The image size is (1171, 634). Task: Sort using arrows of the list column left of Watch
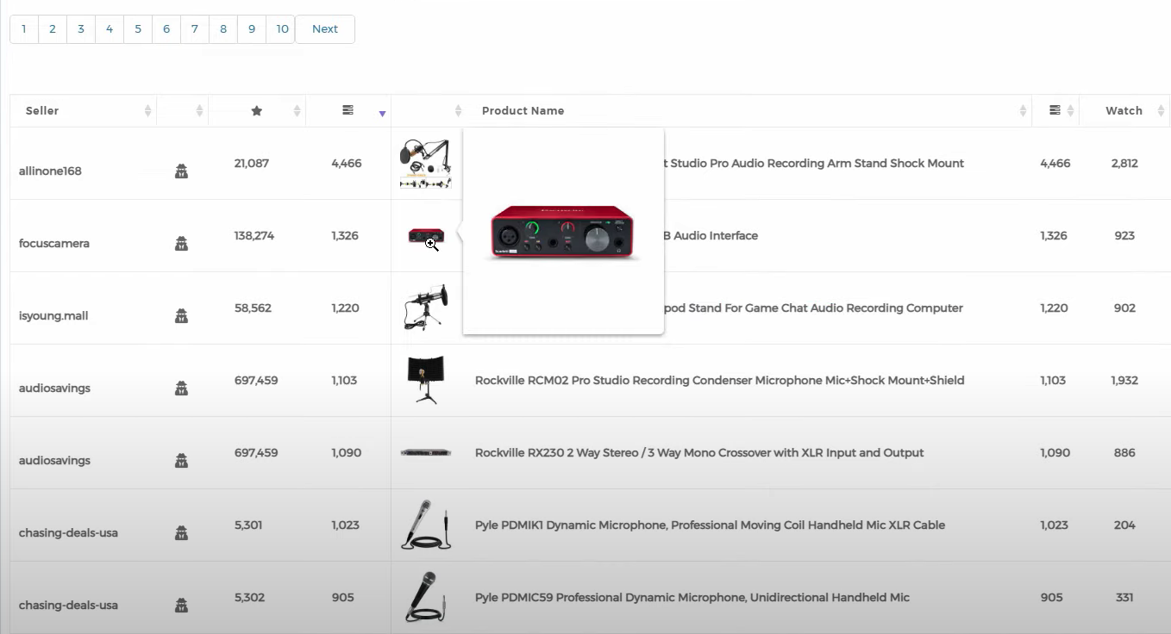(1071, 110)
